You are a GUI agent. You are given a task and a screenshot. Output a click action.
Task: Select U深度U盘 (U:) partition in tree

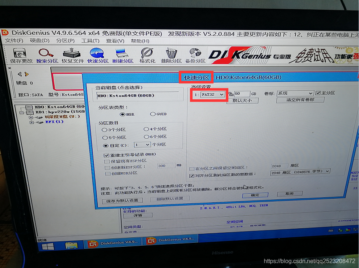[x=62, y=117]
